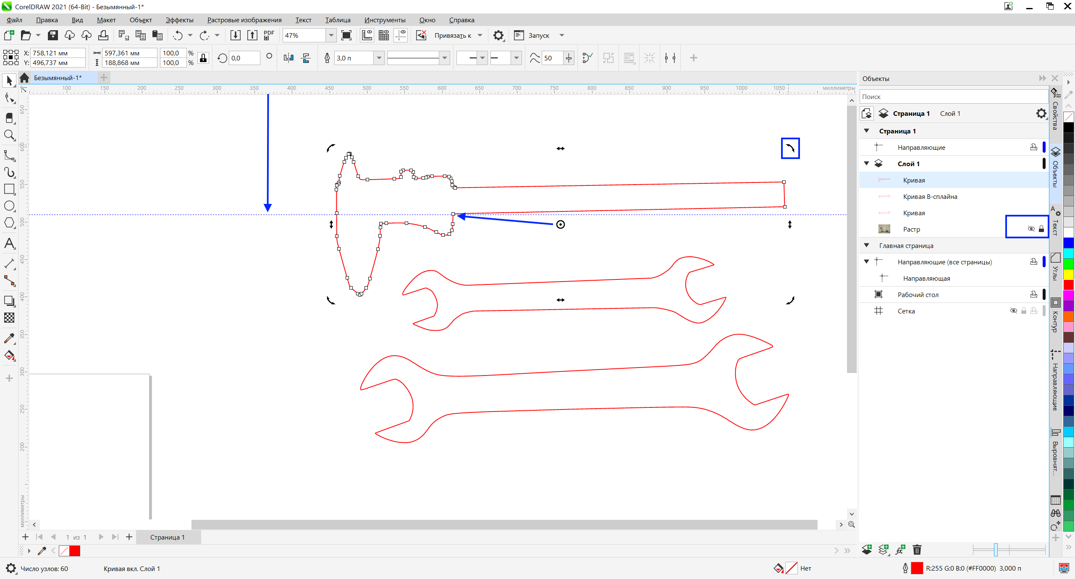Collapse the Слой 1 tree node
Image resolution: width=1075 pixels, height=579 pixels.
pyautogui.click(x=866, y=164)
